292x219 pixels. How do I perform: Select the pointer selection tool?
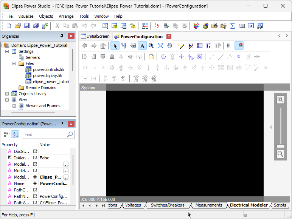(x=115, y=46)
